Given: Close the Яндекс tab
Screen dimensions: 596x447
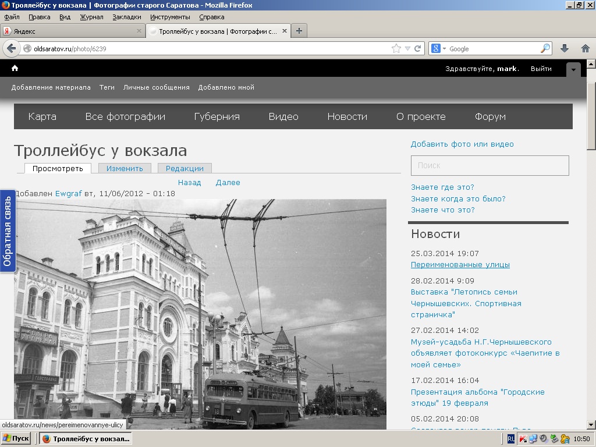Looking at the screenshot, I should click(139, 31).
